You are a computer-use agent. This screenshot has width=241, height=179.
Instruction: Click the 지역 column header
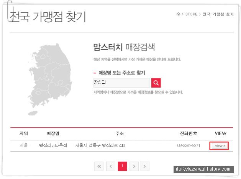tap(24, 133)
